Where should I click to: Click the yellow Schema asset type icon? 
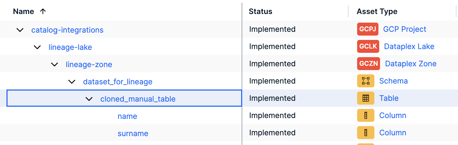point(365,81)
